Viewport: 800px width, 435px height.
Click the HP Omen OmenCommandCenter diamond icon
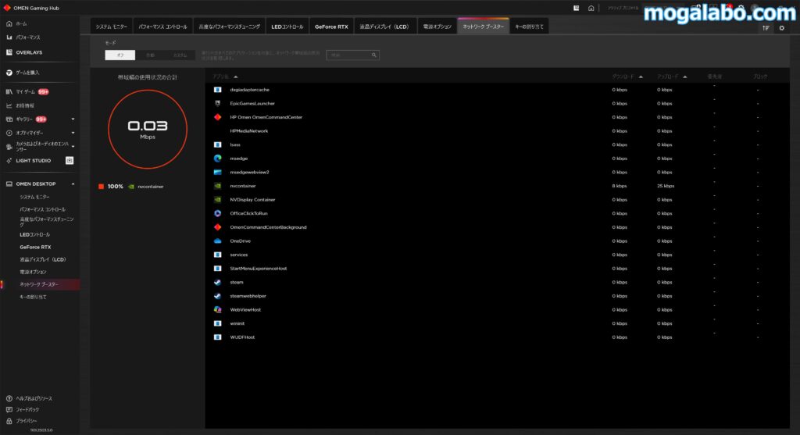coord(217,117)
